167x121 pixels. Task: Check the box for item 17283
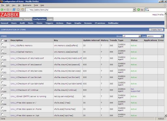pyautogui.click(x=2, y=76)
